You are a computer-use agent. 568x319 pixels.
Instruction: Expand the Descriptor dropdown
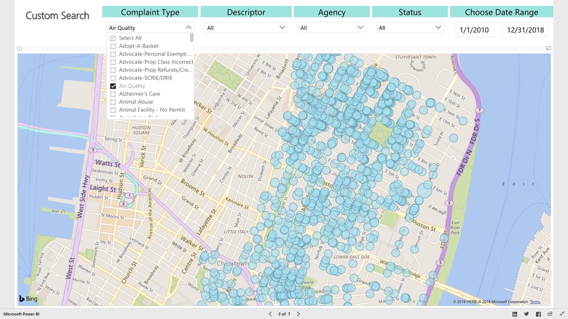(x=282, y=28)
